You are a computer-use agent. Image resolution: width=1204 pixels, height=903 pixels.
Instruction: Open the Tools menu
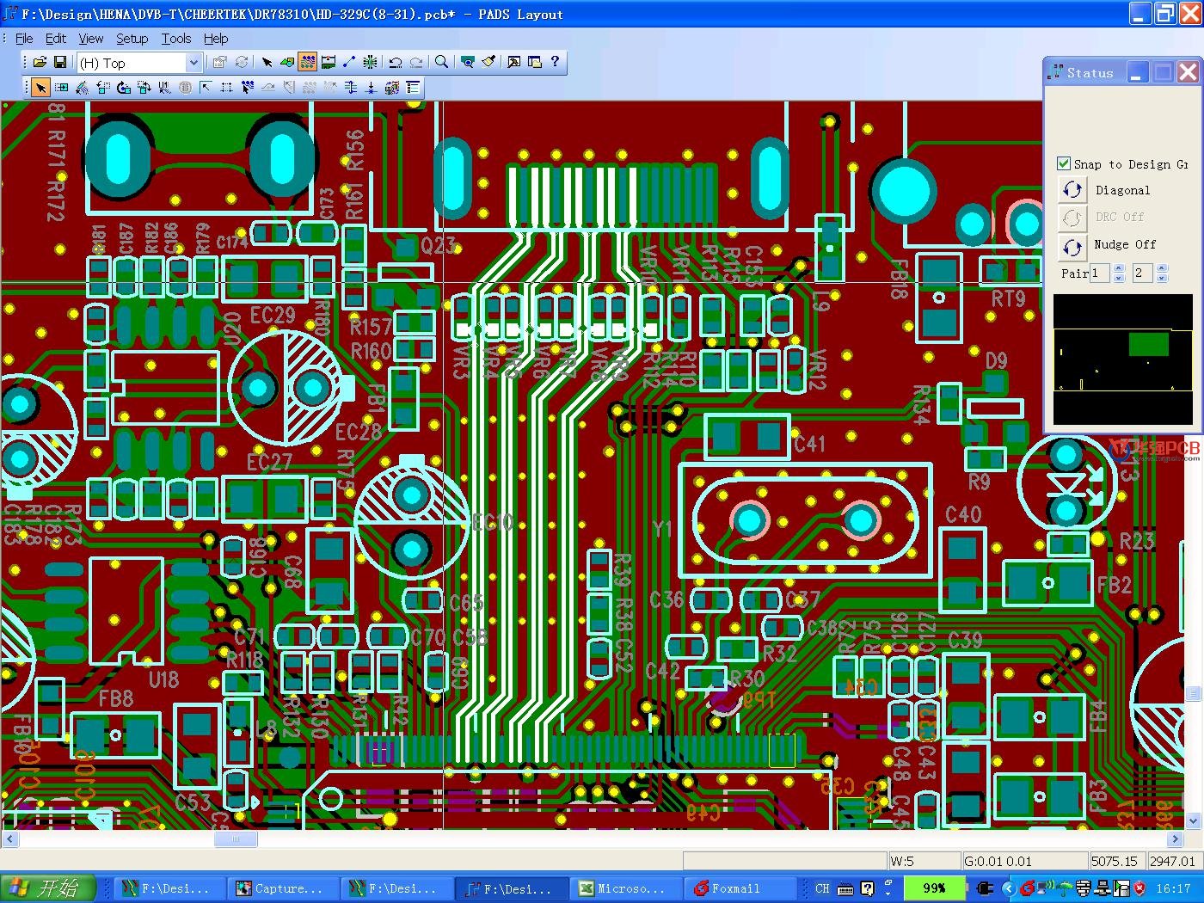pos(176,39)
